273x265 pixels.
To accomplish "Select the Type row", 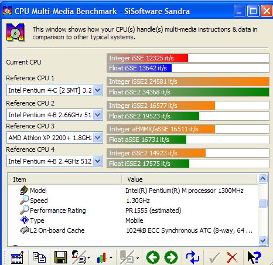I will 133,220.
